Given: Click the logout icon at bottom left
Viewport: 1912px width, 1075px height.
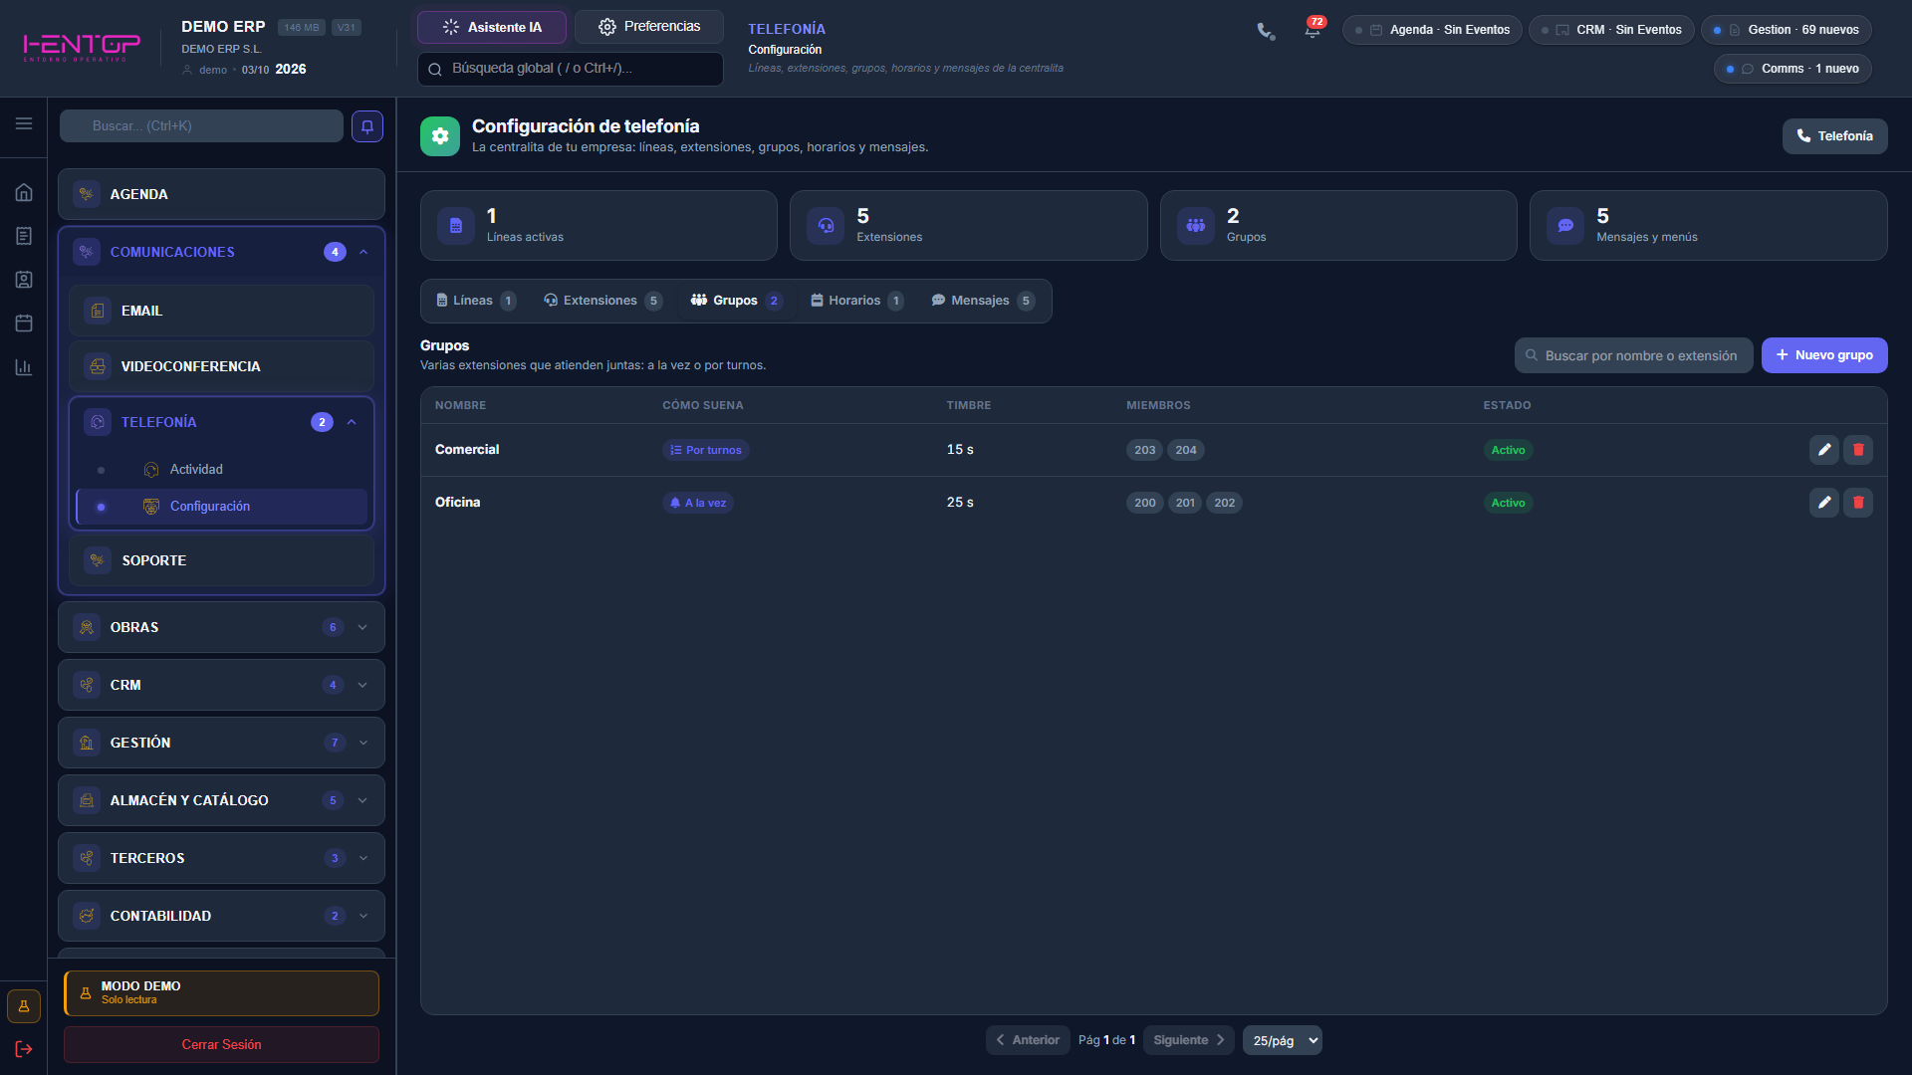Looking at the screenshot, I should [24, 1049].
